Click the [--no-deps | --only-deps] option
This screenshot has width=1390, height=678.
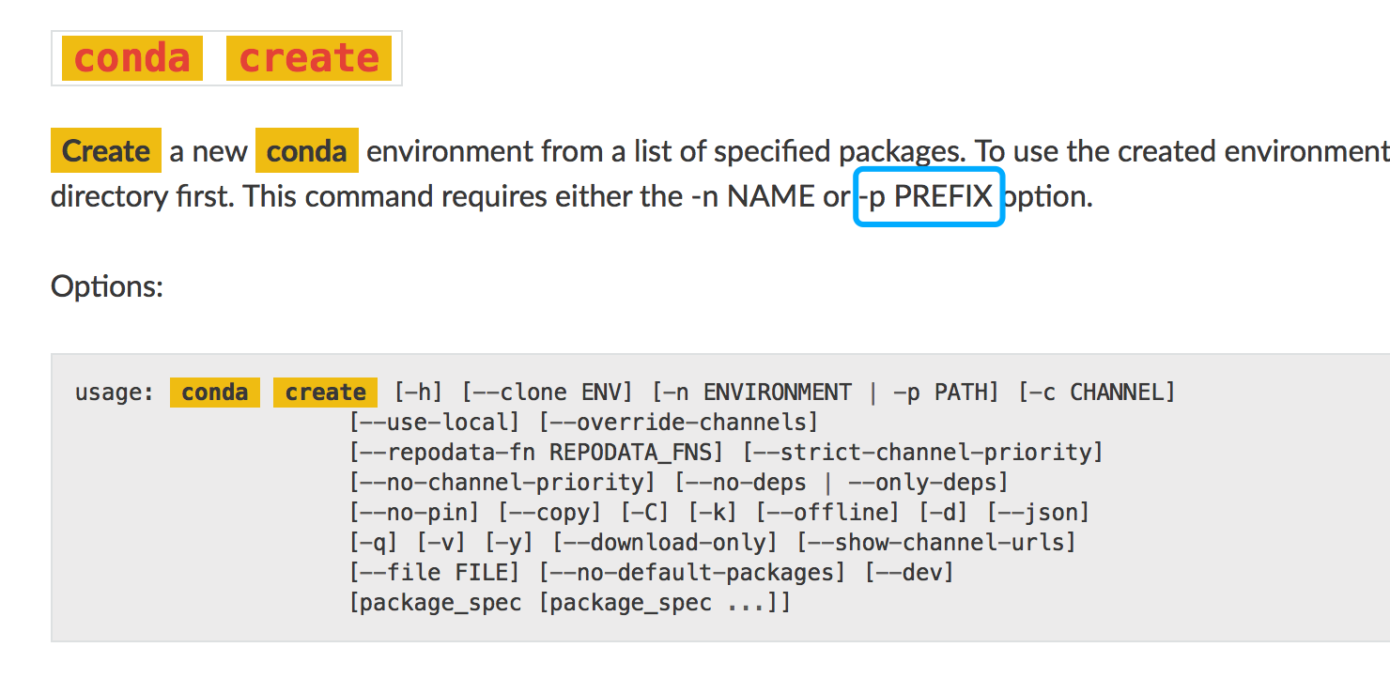click(842, 482)
